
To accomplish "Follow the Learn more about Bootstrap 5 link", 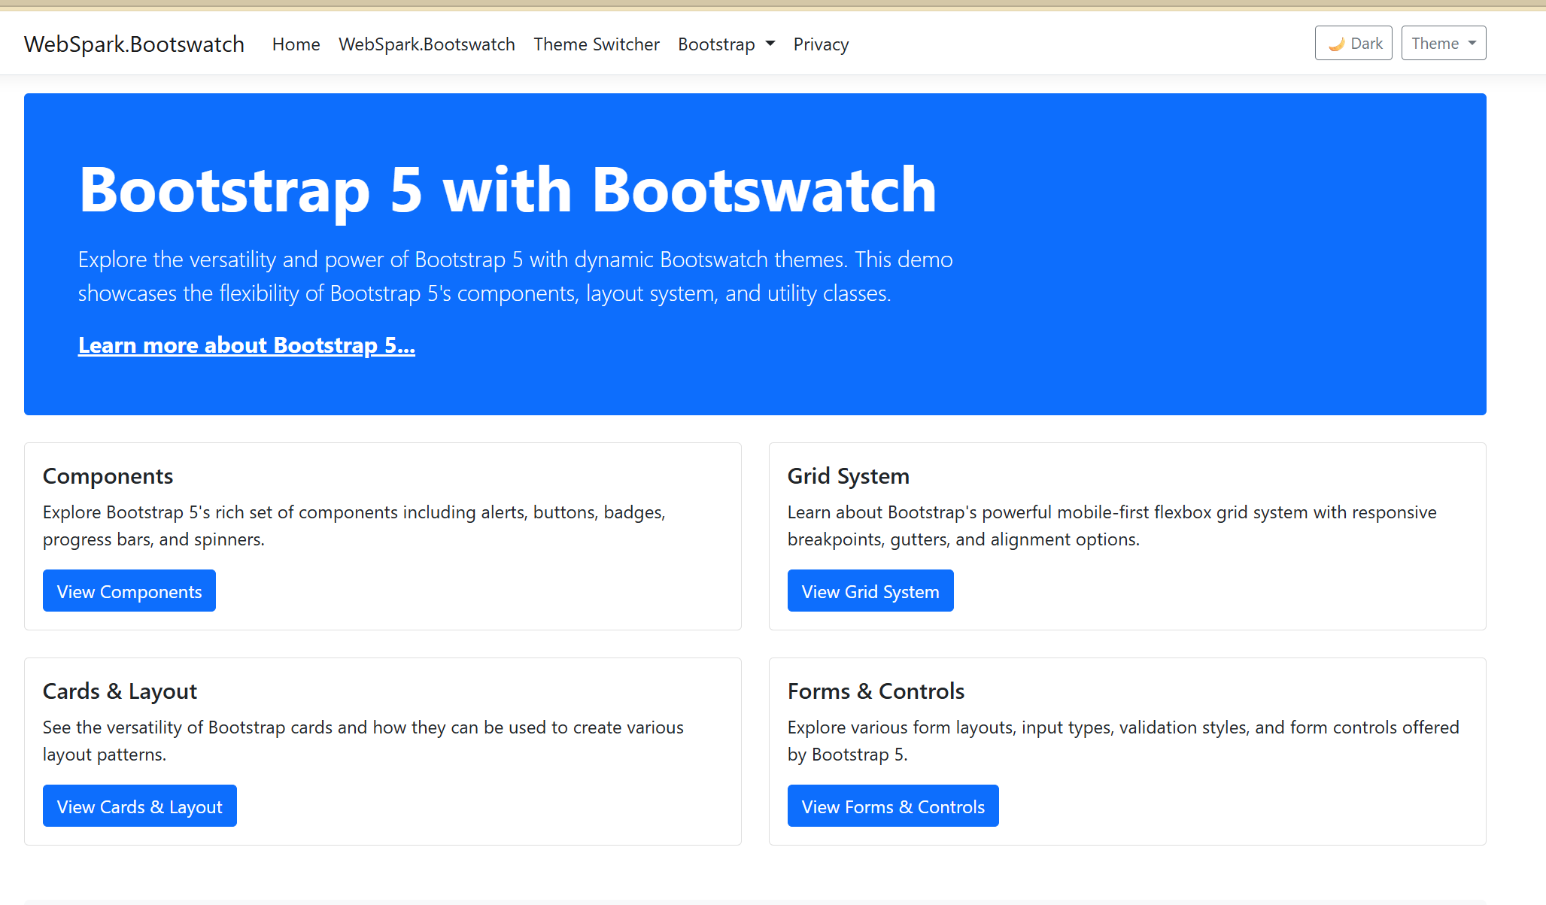I will coord(246,345).
